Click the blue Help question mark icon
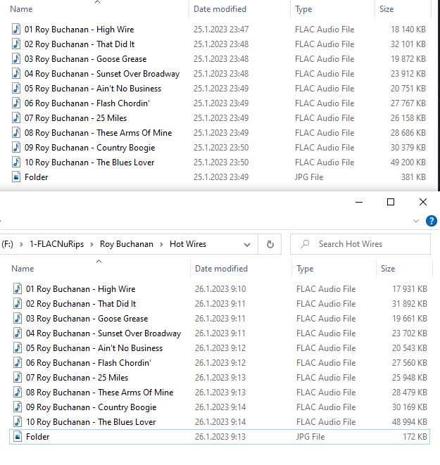The image size is (440, 465). point(432,221)
